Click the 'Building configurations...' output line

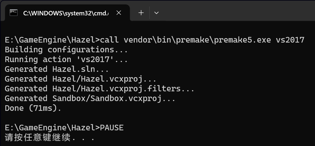(x=66, y=49)
